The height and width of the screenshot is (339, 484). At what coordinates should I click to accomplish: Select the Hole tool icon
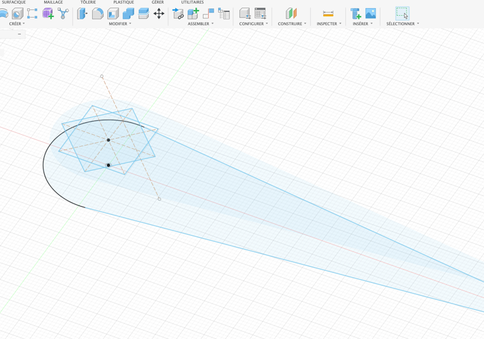(x=17, y=14)
